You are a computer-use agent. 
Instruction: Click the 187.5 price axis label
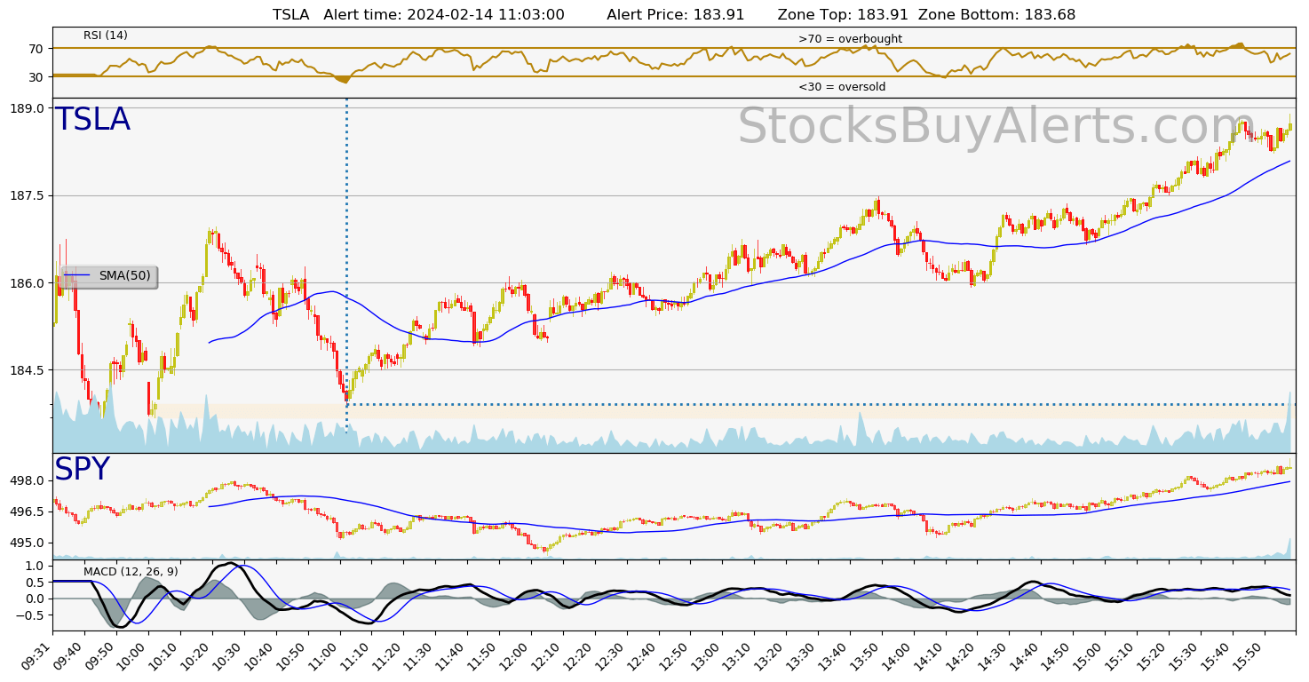click(x=28, y=195)
